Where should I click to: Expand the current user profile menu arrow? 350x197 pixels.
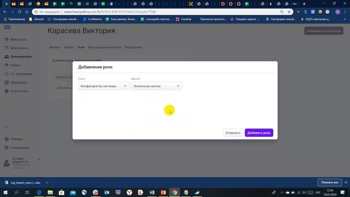[x=39, y=160]
